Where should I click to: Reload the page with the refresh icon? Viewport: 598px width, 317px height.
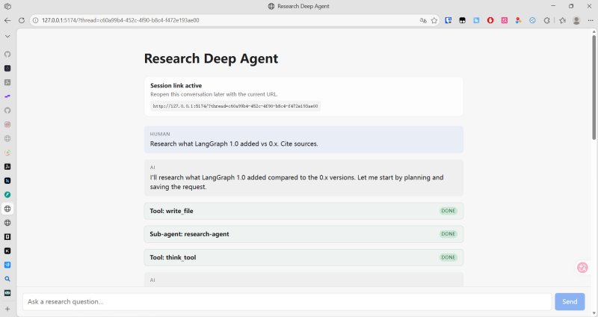[22, 20]
